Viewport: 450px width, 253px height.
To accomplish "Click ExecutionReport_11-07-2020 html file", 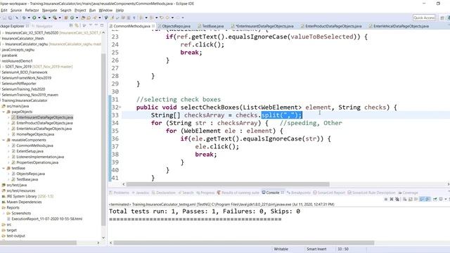I will click(x=46, y=219).
